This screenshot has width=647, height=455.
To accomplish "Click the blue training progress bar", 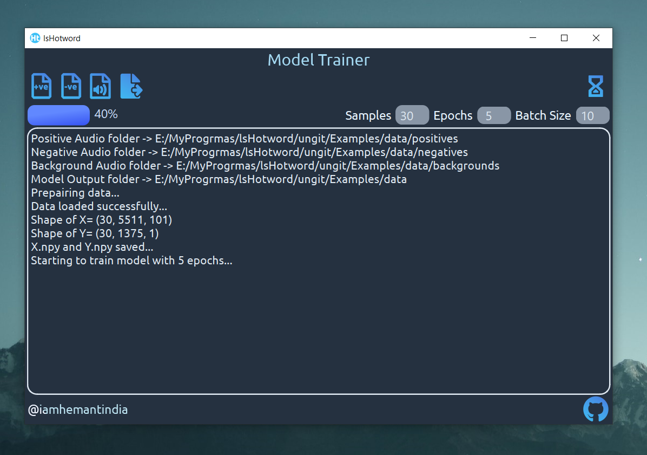I will pyautogui.click(x=58, y=115).
